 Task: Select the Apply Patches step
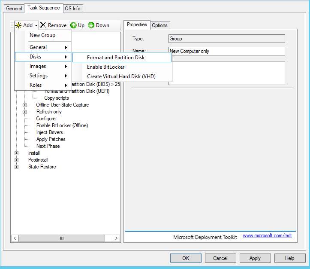(x=51, y=139)
